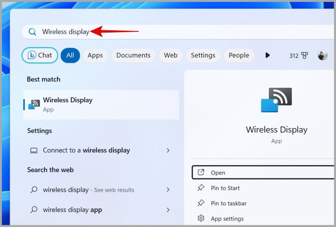Click the pin icon next to Pin to Start
This screenshot has height=227, width=336.
pos(201,187)
